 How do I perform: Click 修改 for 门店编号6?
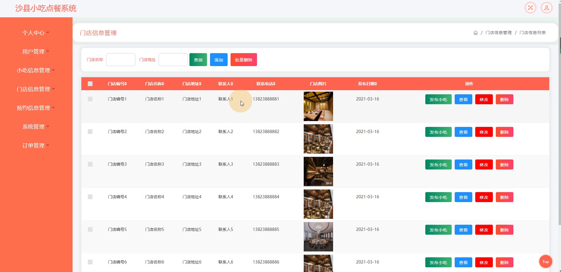pos(484,262)
